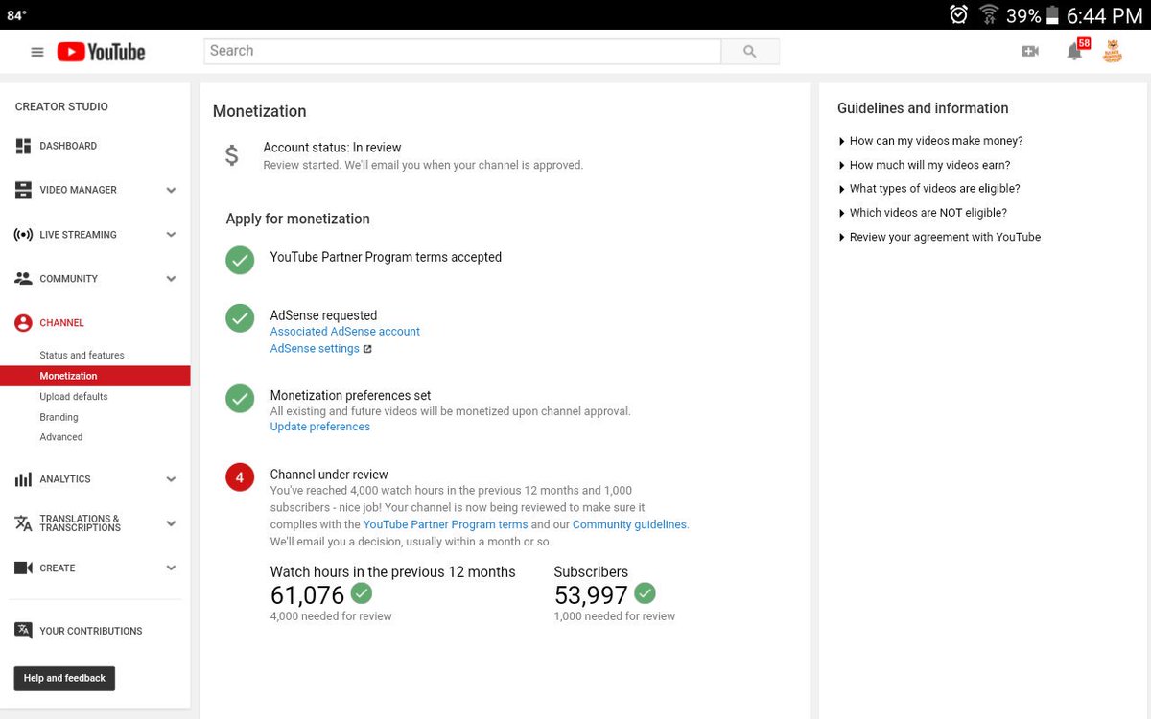Open Upload defaults under Channel

click(74, 397)
